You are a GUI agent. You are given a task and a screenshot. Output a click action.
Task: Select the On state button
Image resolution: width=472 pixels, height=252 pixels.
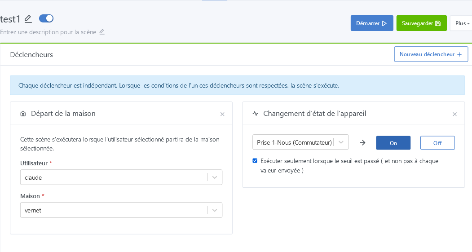click(x=393, y=143)
